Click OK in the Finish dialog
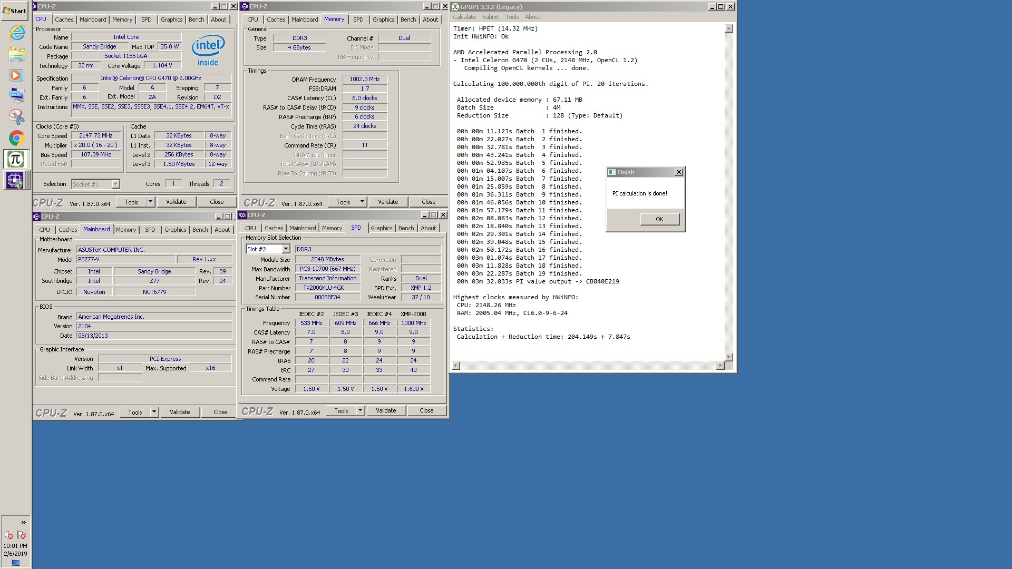The image size is (1012, 569). pyautogui.click(x=659, y=219)
